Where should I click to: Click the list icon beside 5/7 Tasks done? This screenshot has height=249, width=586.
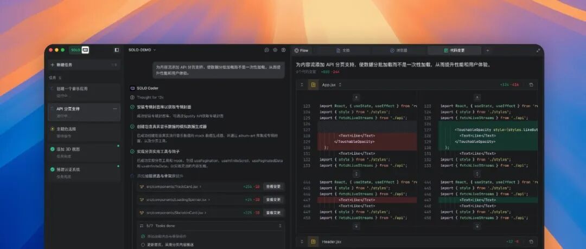(x=142, y=226)
